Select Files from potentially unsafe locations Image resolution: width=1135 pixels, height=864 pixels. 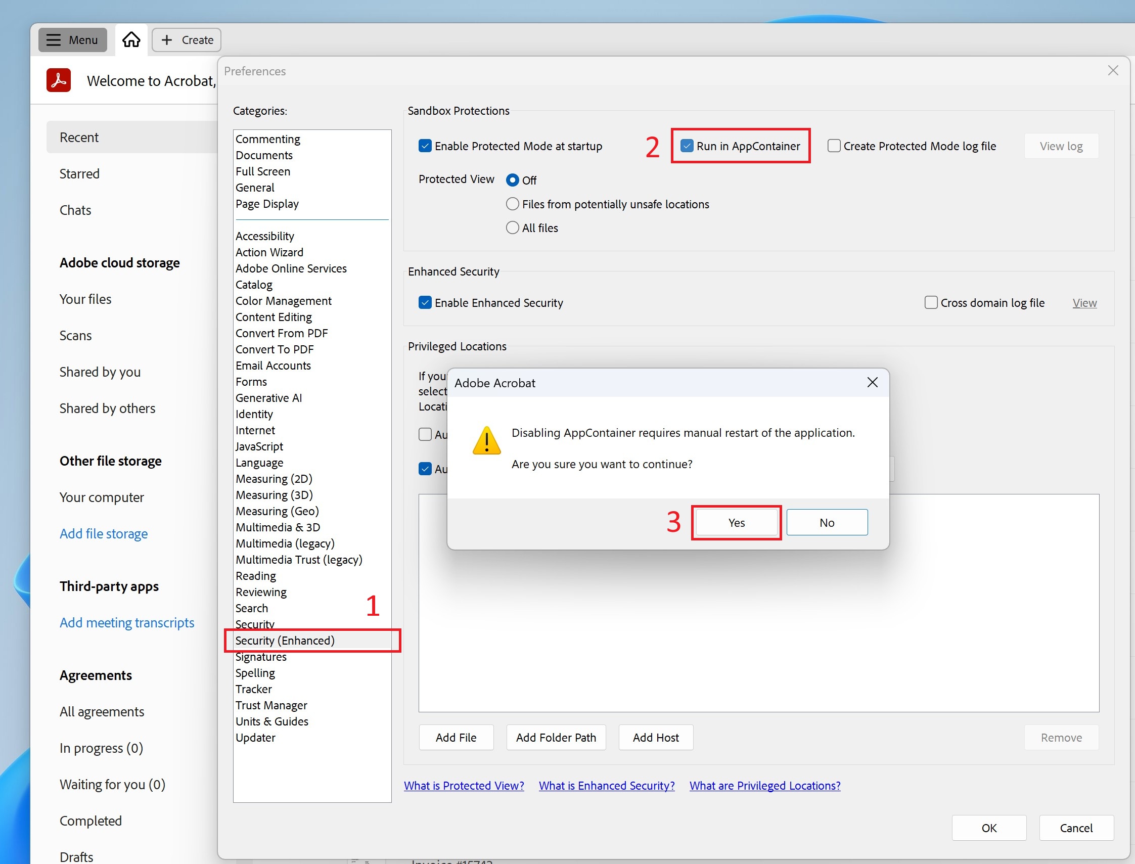click(x=512, y=204)
